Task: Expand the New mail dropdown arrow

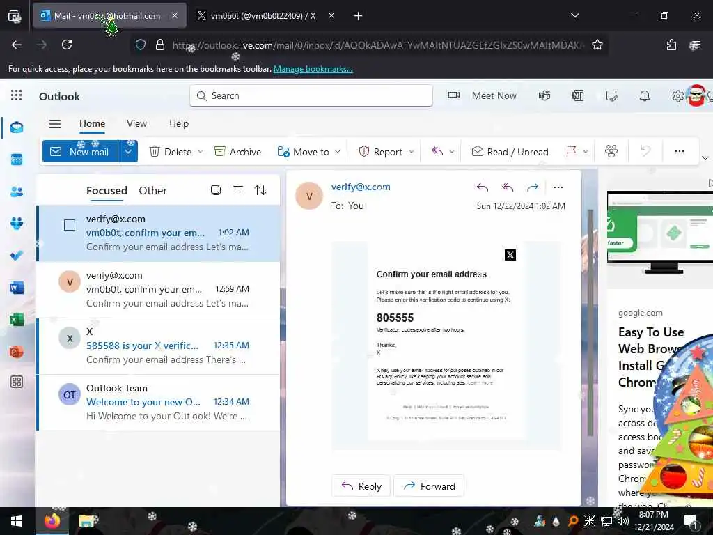Action: point(128,151)
